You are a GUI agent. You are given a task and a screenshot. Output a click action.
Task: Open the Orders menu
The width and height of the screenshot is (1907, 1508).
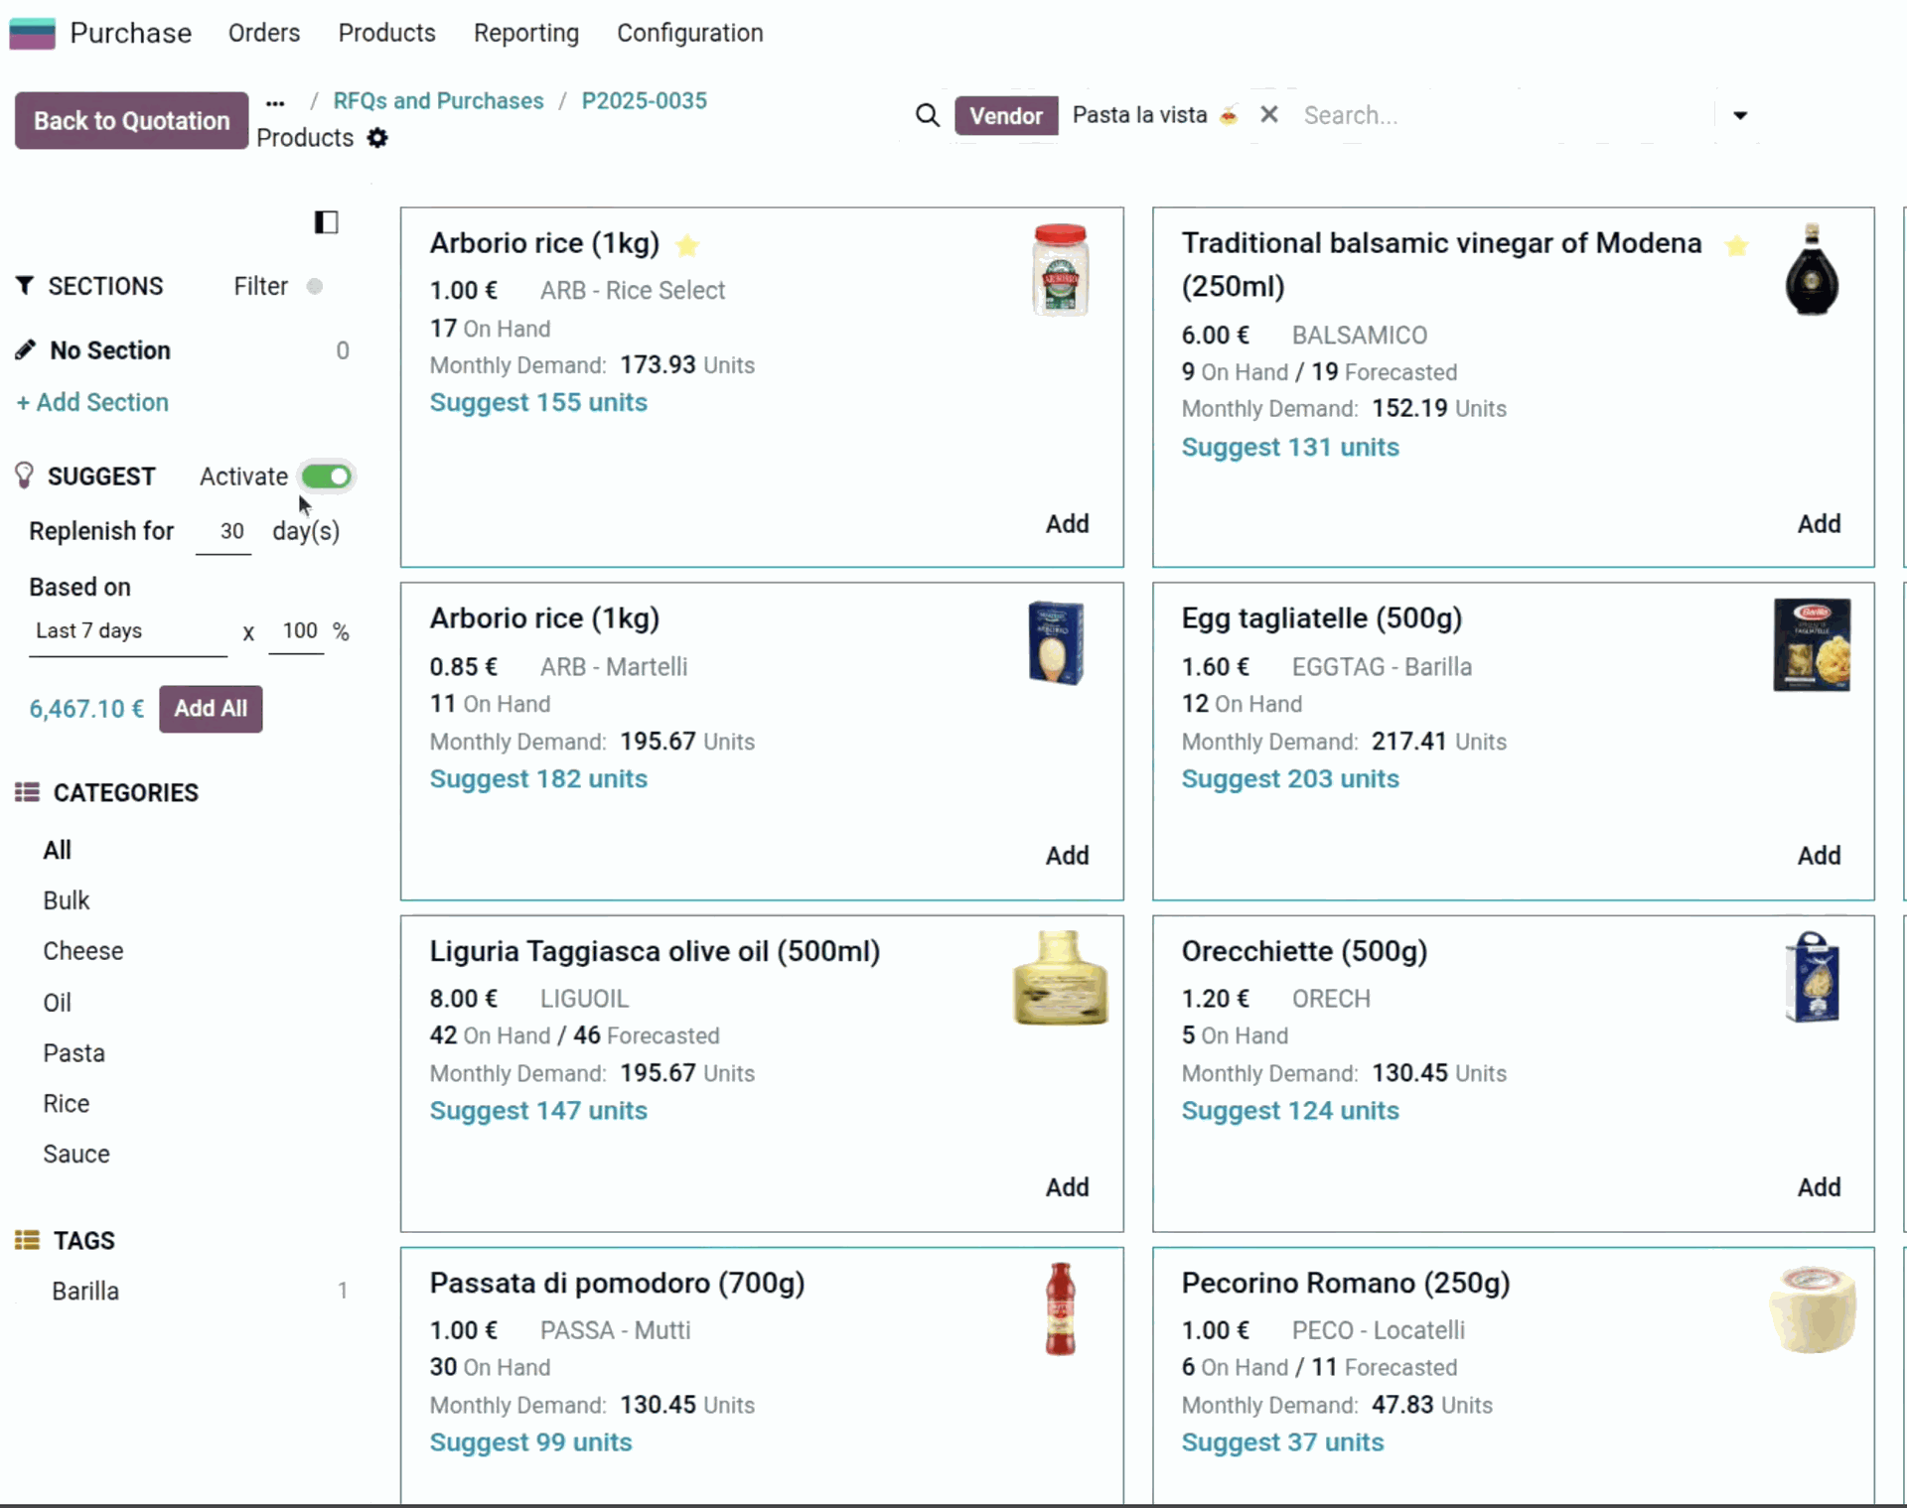pyautogui.click(x=263, y=33)
